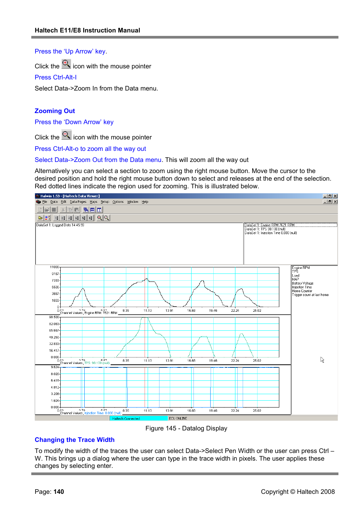Select 'Injection Time' in the channel list
The width and height of the screenshot is (364, 516).
[x=302, y=287]
